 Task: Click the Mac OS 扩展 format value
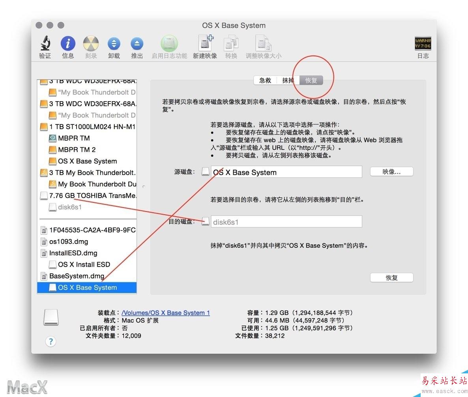[x=140, y=321]
